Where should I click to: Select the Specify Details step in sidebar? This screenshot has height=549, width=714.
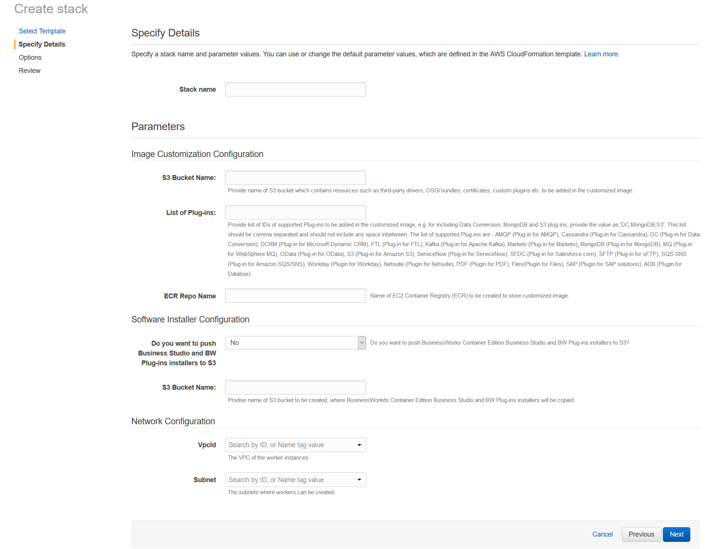coord(42,44)
